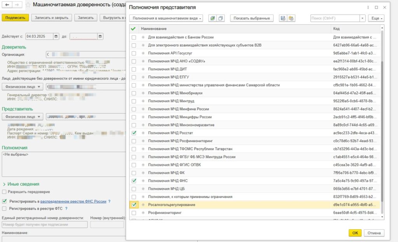Click the uncheck-all rows icon in dialog toolbar
The image size is (398, 242).
pos(221,18)
